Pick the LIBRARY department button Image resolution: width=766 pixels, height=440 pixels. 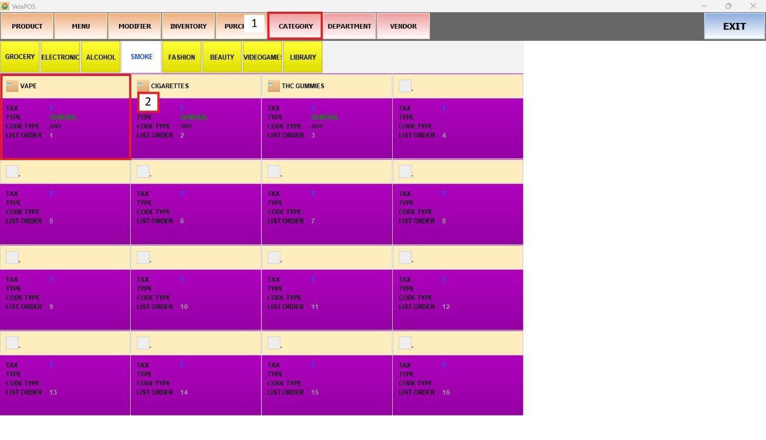[303, 57]
